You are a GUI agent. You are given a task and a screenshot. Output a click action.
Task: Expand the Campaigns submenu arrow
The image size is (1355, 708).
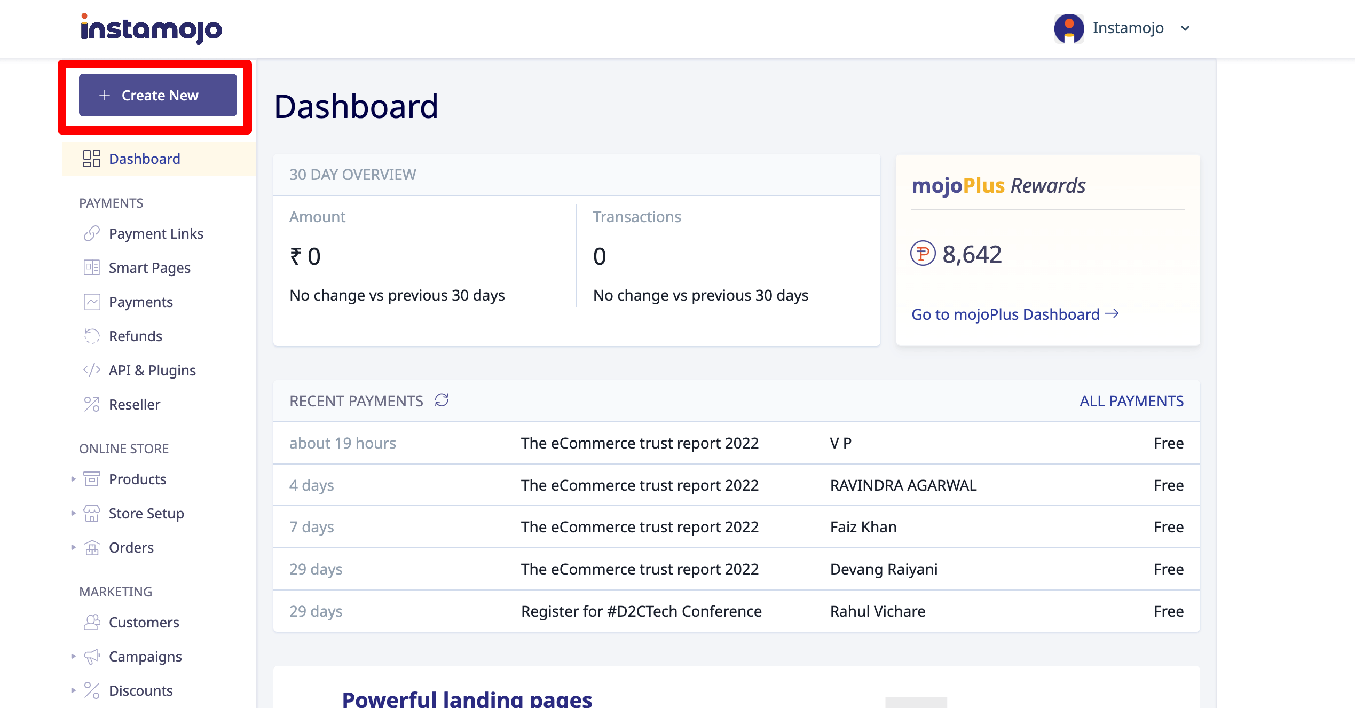pyautogui.click(x=73, y=656)
